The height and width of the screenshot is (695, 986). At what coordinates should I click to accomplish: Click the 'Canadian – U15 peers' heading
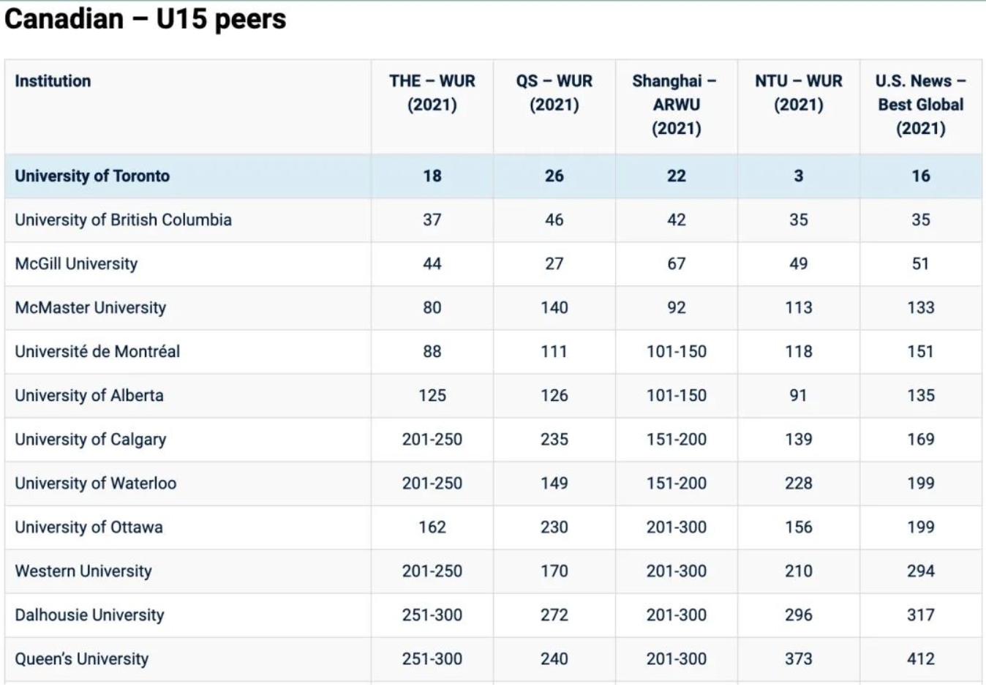[145, 19]
